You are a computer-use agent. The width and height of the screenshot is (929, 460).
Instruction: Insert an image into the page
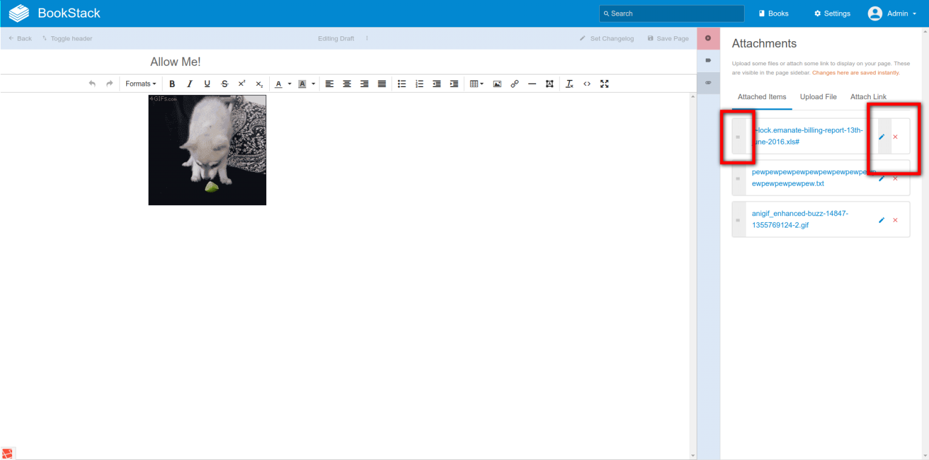(x=497, y=84)
